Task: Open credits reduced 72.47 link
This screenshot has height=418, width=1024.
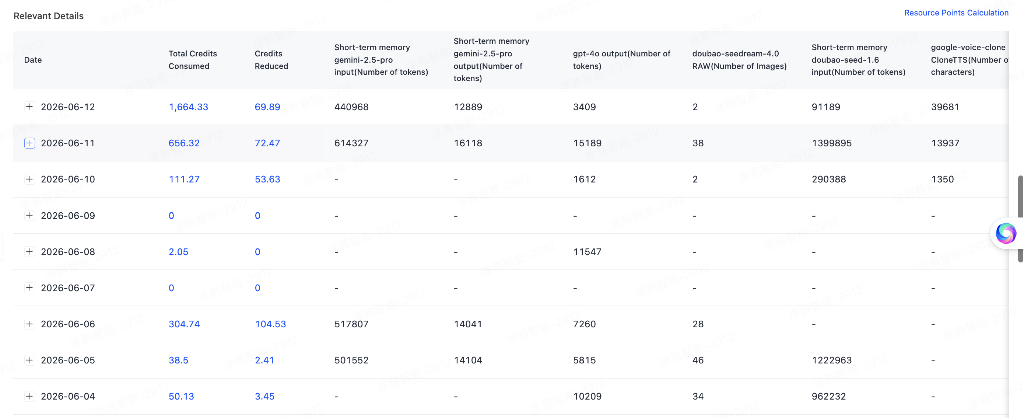Action: click(267, 143)
